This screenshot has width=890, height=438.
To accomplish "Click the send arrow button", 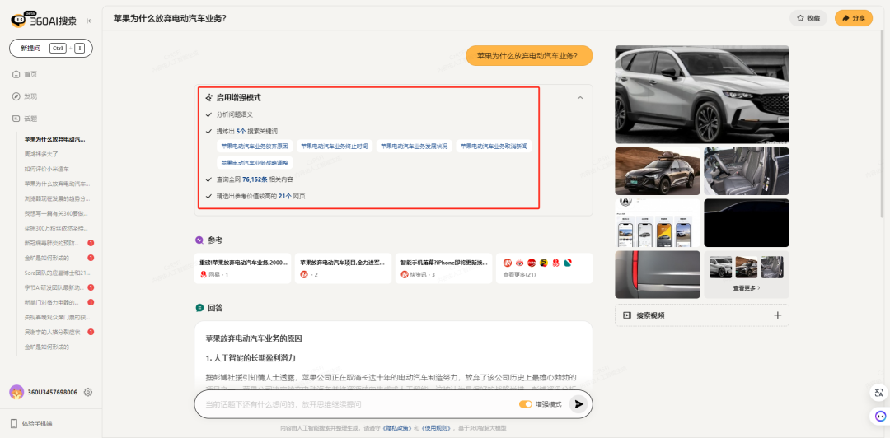I will pos(579,404).
